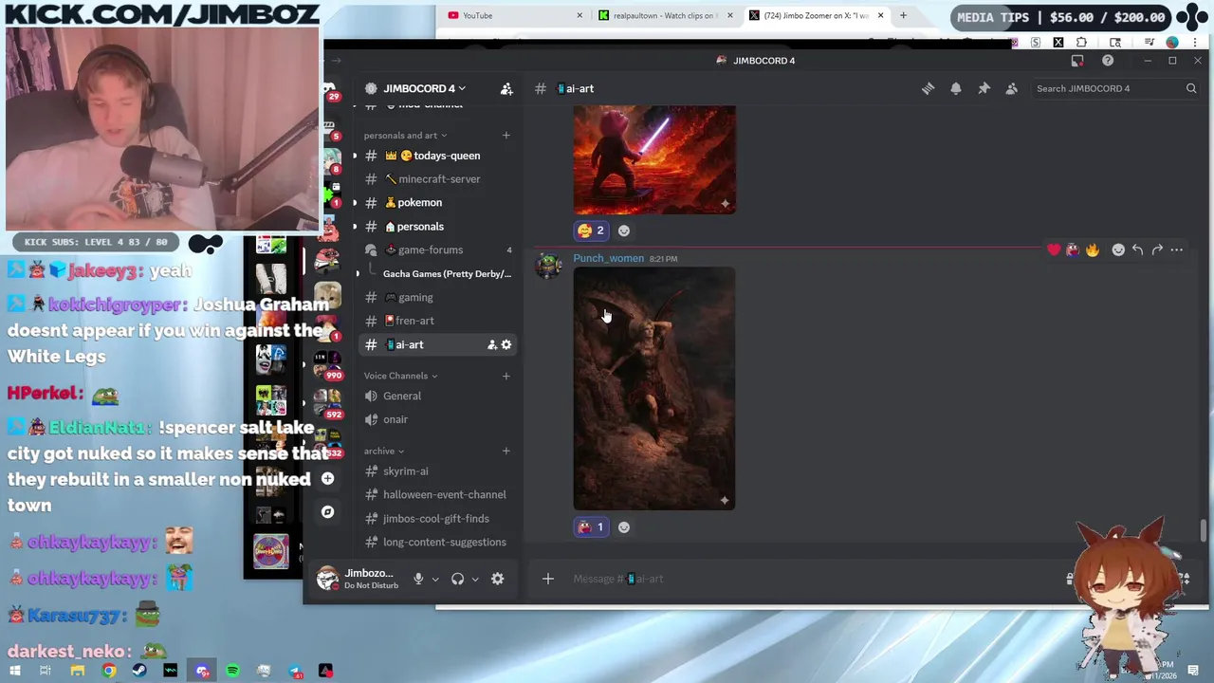Open the gaming channel
The image size is (1214, 683).
coord(437,297)
